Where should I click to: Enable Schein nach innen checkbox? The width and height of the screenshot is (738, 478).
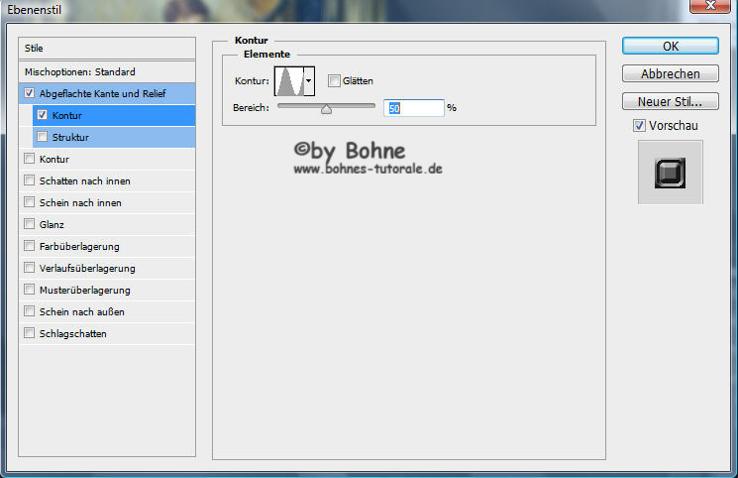click(x=29, y=201)
